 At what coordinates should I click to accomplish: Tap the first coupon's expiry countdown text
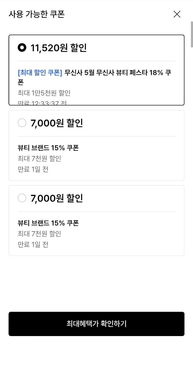(x=42, y=103)
